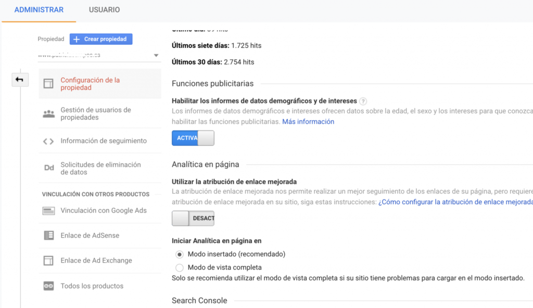
Task: Click the Gestión de usuarios people icon
Action: click(48, 114)
